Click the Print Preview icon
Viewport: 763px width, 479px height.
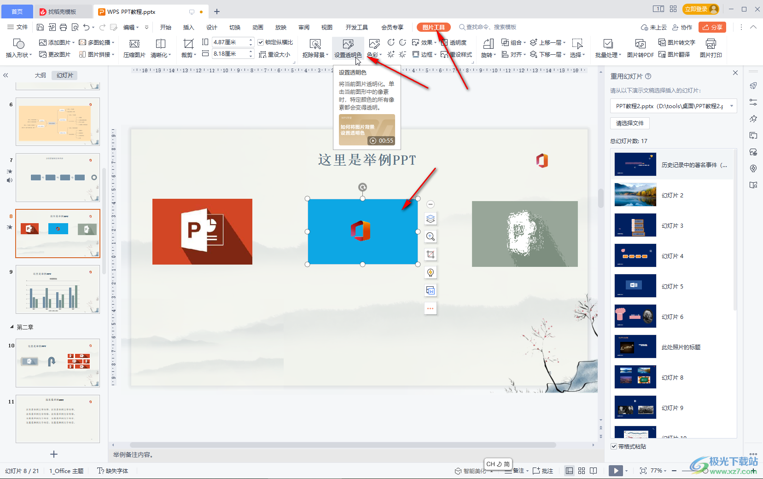point(75,27)
